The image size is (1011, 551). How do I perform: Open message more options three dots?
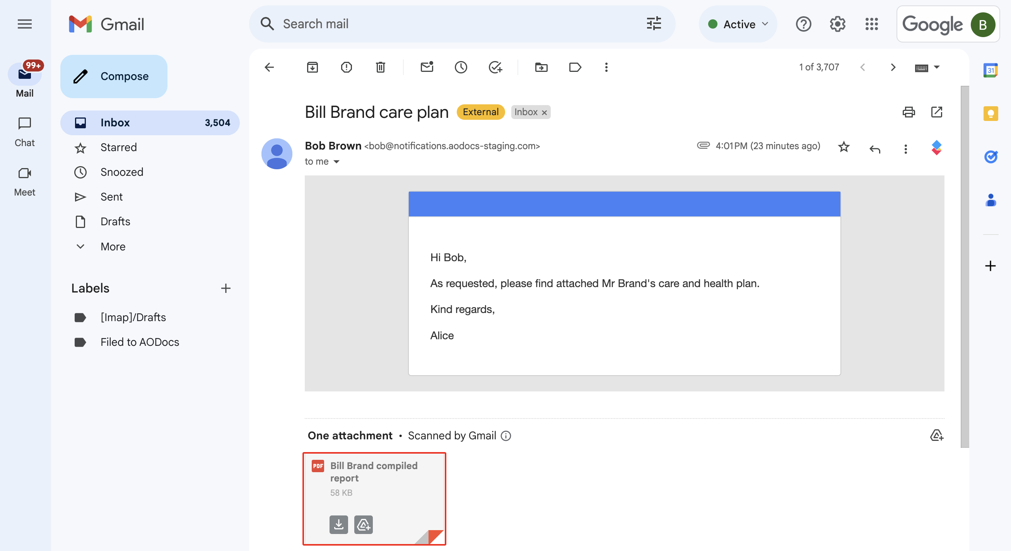pos(905,149)
